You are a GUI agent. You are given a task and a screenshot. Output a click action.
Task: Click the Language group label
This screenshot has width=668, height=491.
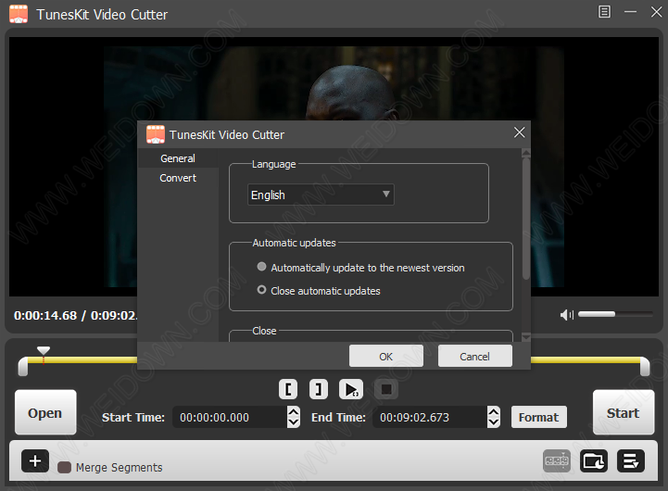click(274, 164)
